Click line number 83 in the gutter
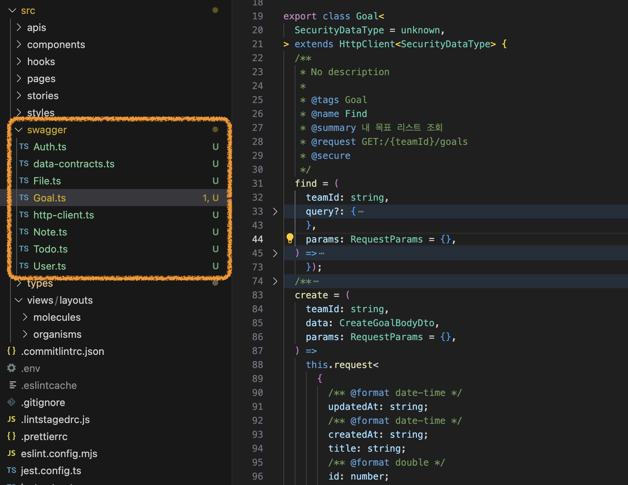628x485 pixels. [257, 295]
